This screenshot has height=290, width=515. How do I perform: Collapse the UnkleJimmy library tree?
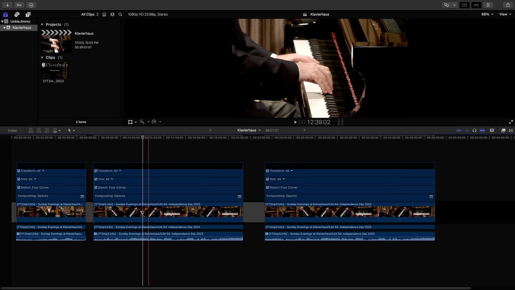(x=2, y=21)
